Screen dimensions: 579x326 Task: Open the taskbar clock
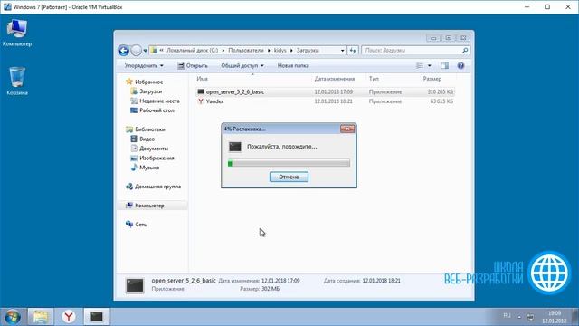(x=554, y=317)
